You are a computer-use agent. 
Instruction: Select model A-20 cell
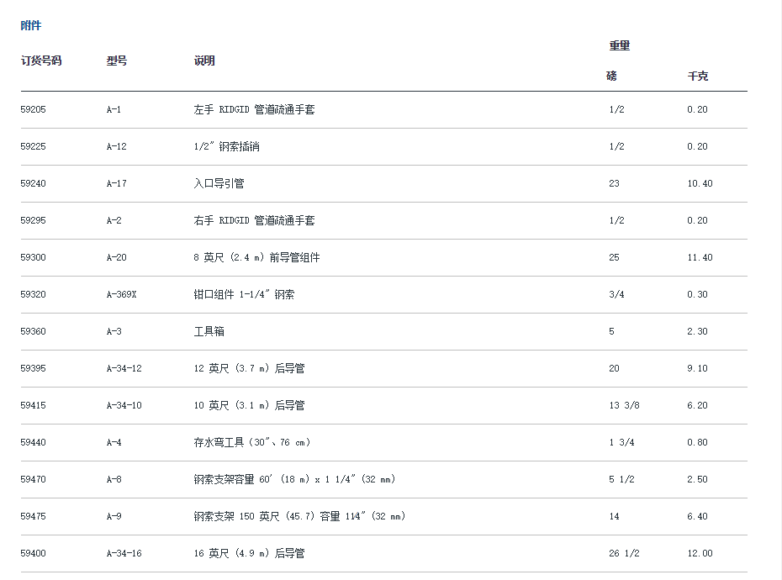117,257
